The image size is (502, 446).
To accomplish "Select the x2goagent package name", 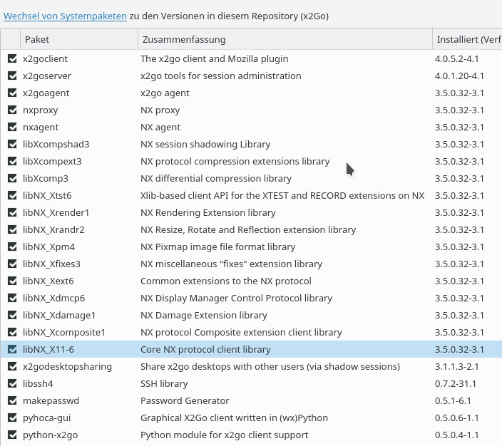I will point(46,93).
